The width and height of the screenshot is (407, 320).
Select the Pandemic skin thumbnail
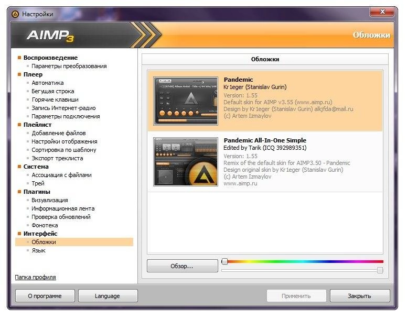(186, 101)
